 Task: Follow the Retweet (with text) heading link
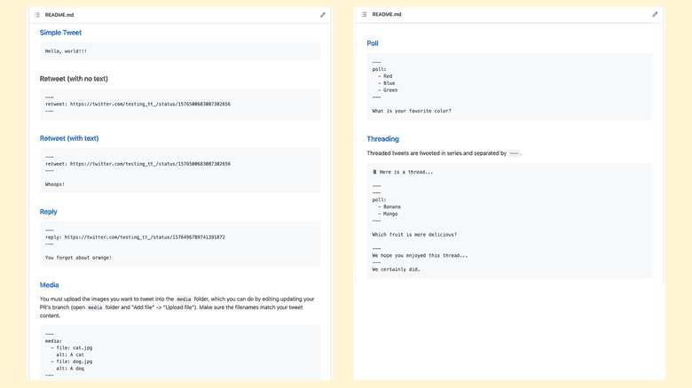pyautogui.click(x=69, y=138)
